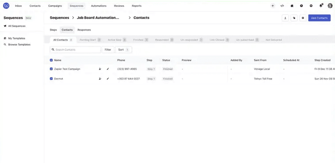Click the duplicate sequence icon button

[294, 18]
